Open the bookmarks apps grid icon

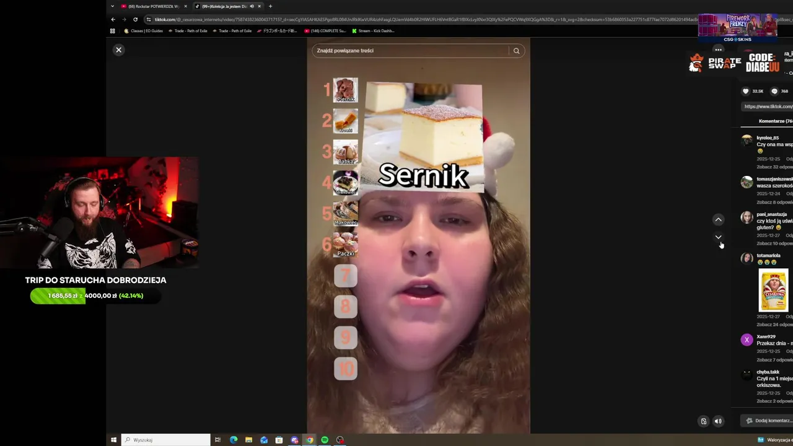pos(113,30)
